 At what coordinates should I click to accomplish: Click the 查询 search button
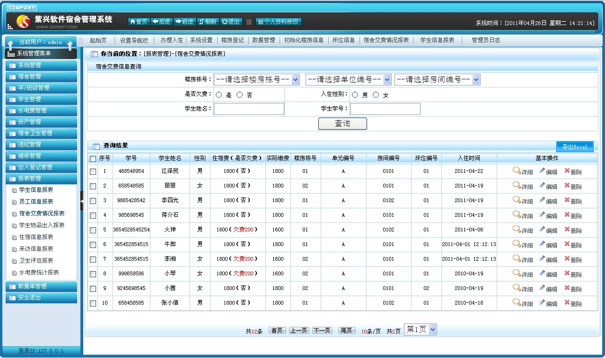342,124
